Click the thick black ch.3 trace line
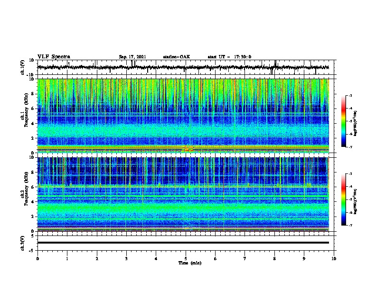The image size is (376, 290). coord(183,243)
